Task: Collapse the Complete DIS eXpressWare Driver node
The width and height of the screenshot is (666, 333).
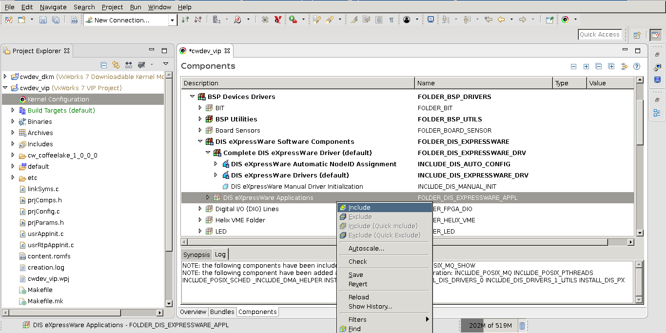Action: (x=208, y=153)
